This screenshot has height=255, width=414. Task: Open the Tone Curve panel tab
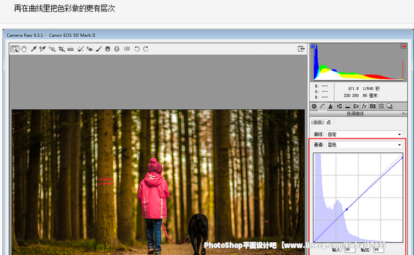click(322, 107)
